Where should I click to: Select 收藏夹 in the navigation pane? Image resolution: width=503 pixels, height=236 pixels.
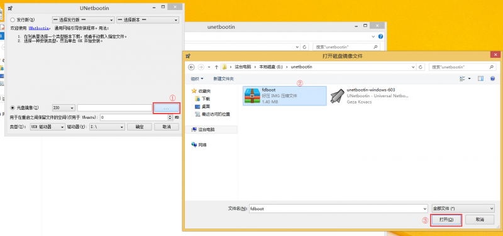(x=201, y=91)
